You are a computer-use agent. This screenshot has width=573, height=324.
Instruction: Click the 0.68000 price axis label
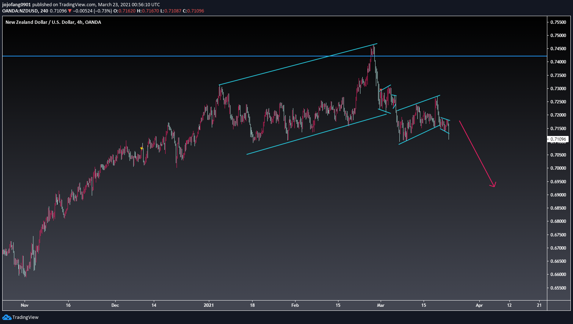pos(558,221)
